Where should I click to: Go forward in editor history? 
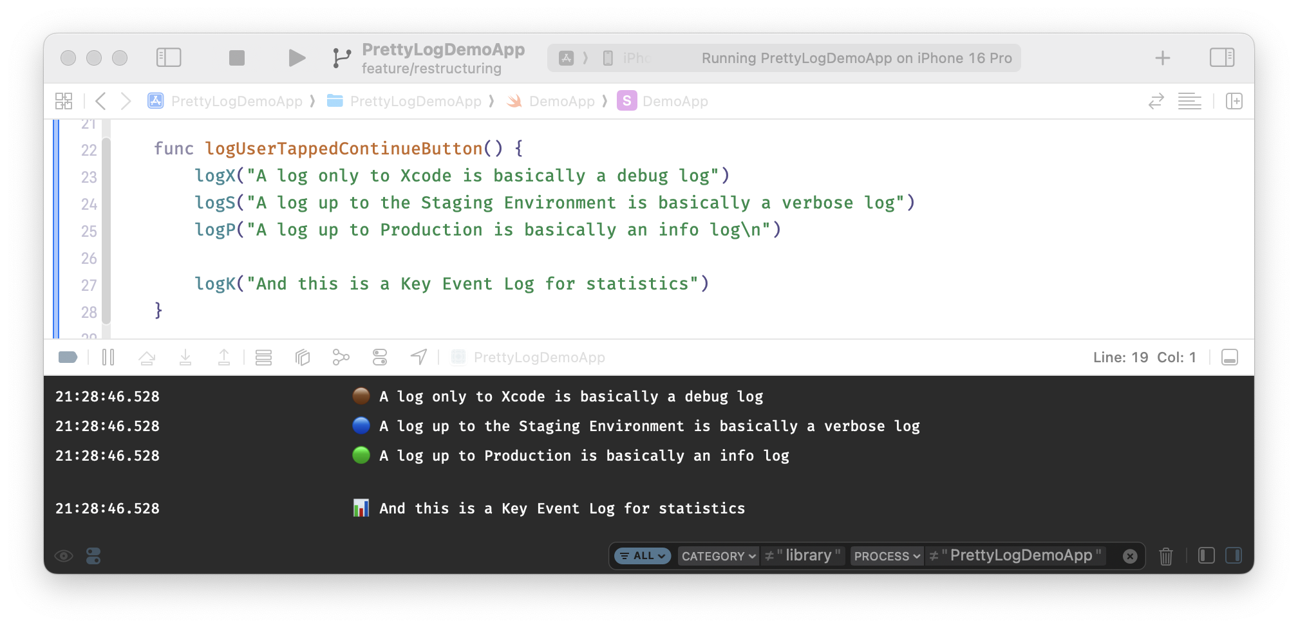[x=126, y=101]
